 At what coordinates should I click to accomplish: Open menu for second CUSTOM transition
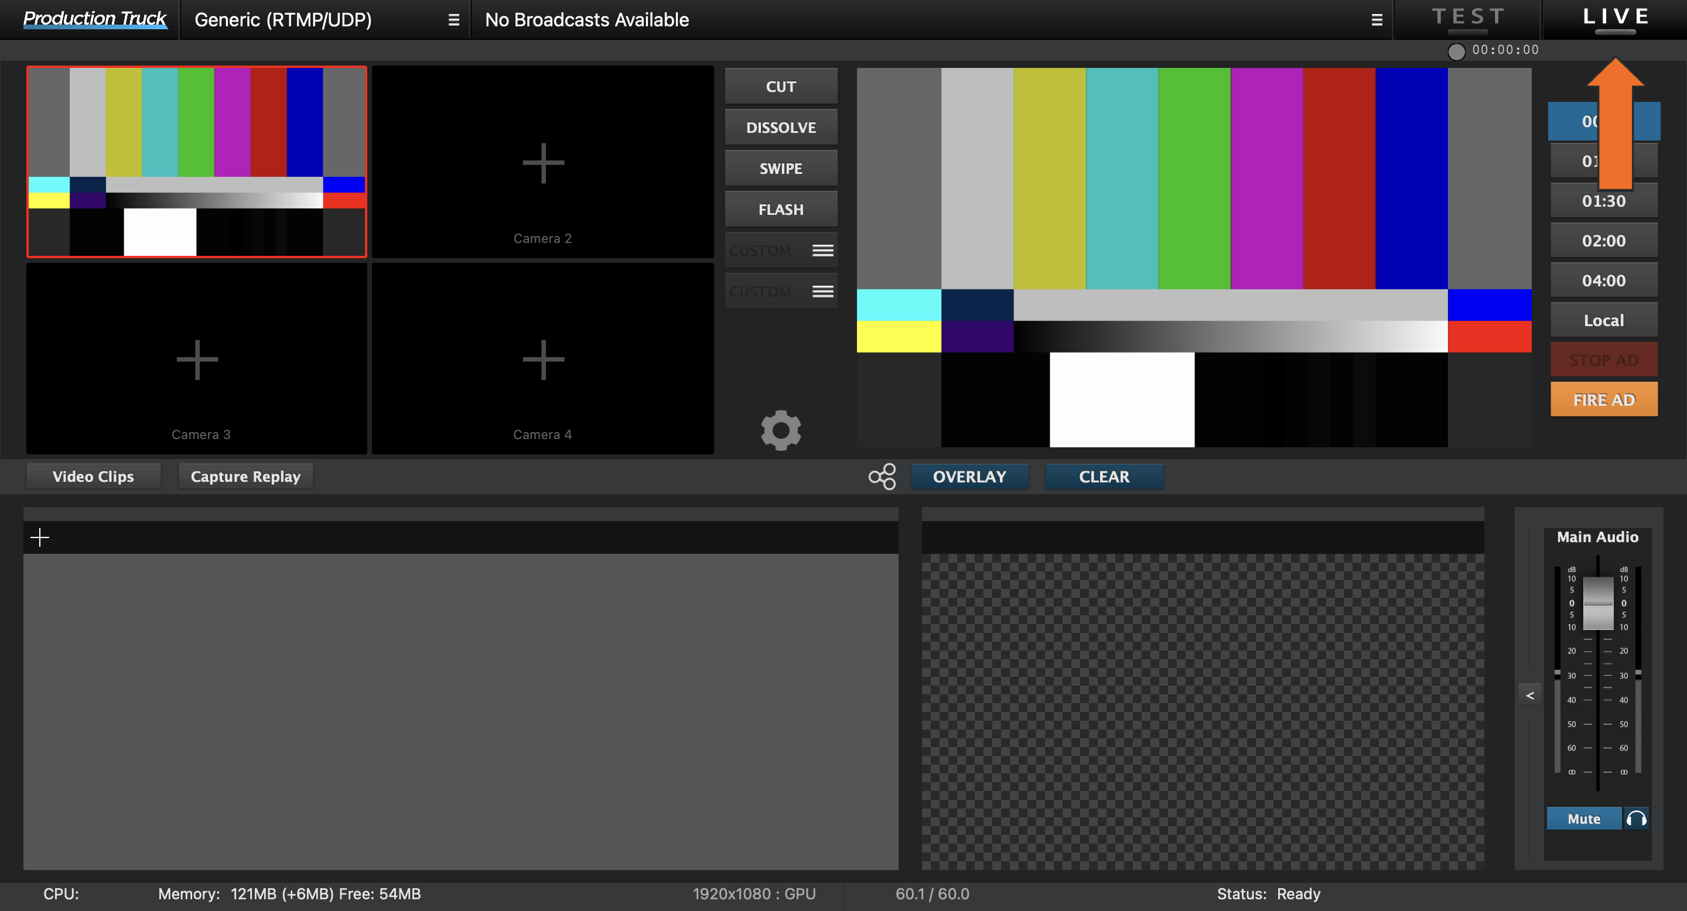click(822, 291)
